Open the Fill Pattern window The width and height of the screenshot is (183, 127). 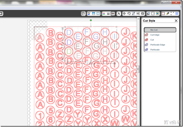[x=98, y=14]
